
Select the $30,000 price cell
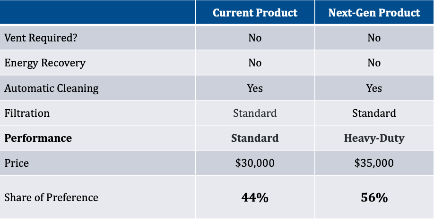click(x=255, y=163)
